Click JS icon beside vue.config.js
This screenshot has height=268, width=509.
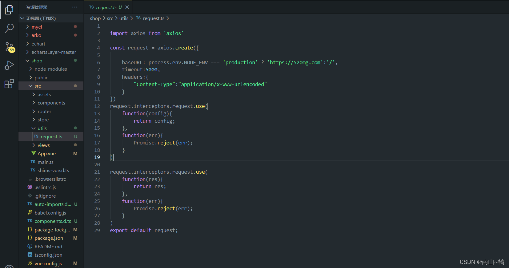30,263
